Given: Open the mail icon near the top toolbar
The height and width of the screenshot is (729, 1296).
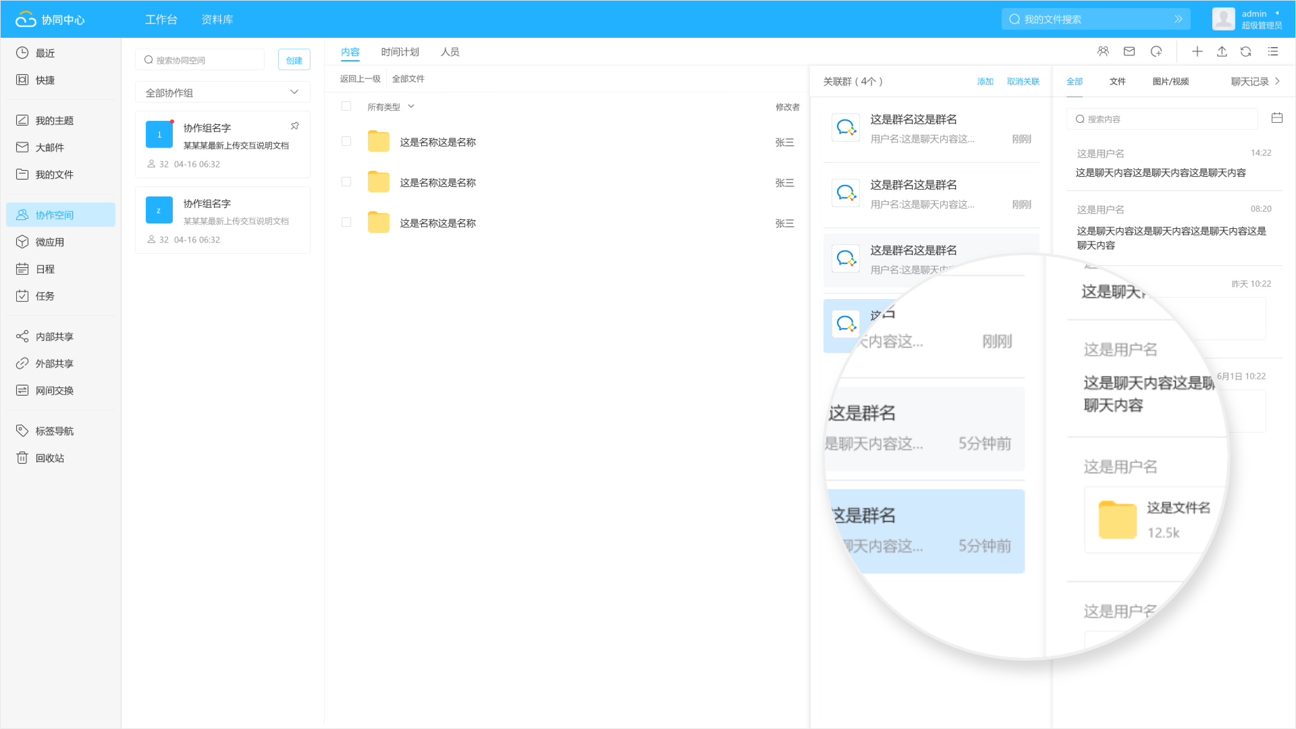Looking at the screenshot, I should point(1128,51).
